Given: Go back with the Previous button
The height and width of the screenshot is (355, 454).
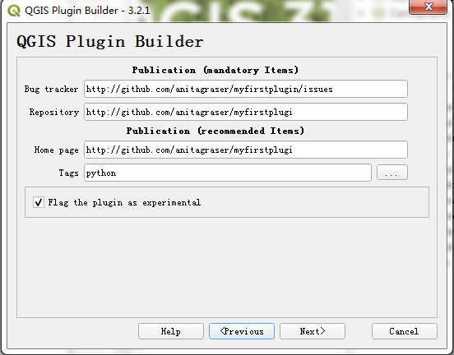Looking at the screenshot, I should point(242,331).
